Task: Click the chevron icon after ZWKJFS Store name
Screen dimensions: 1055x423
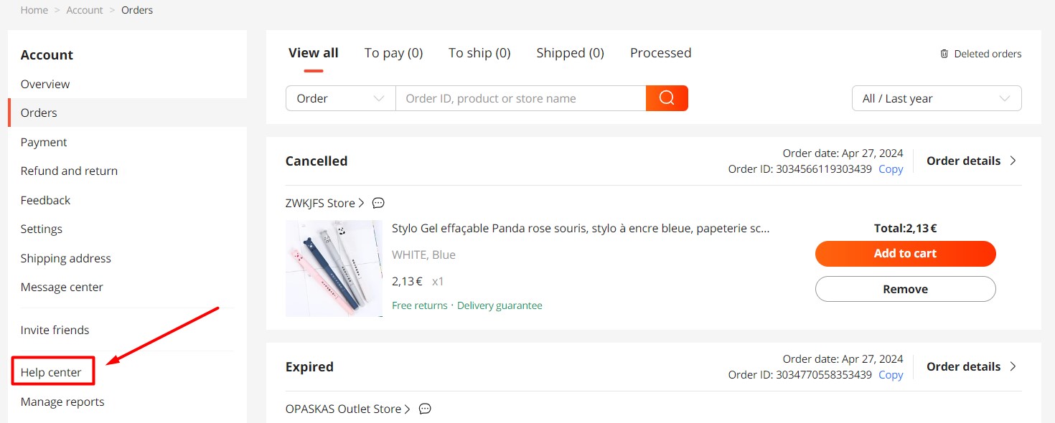Action: pos(360,203)
